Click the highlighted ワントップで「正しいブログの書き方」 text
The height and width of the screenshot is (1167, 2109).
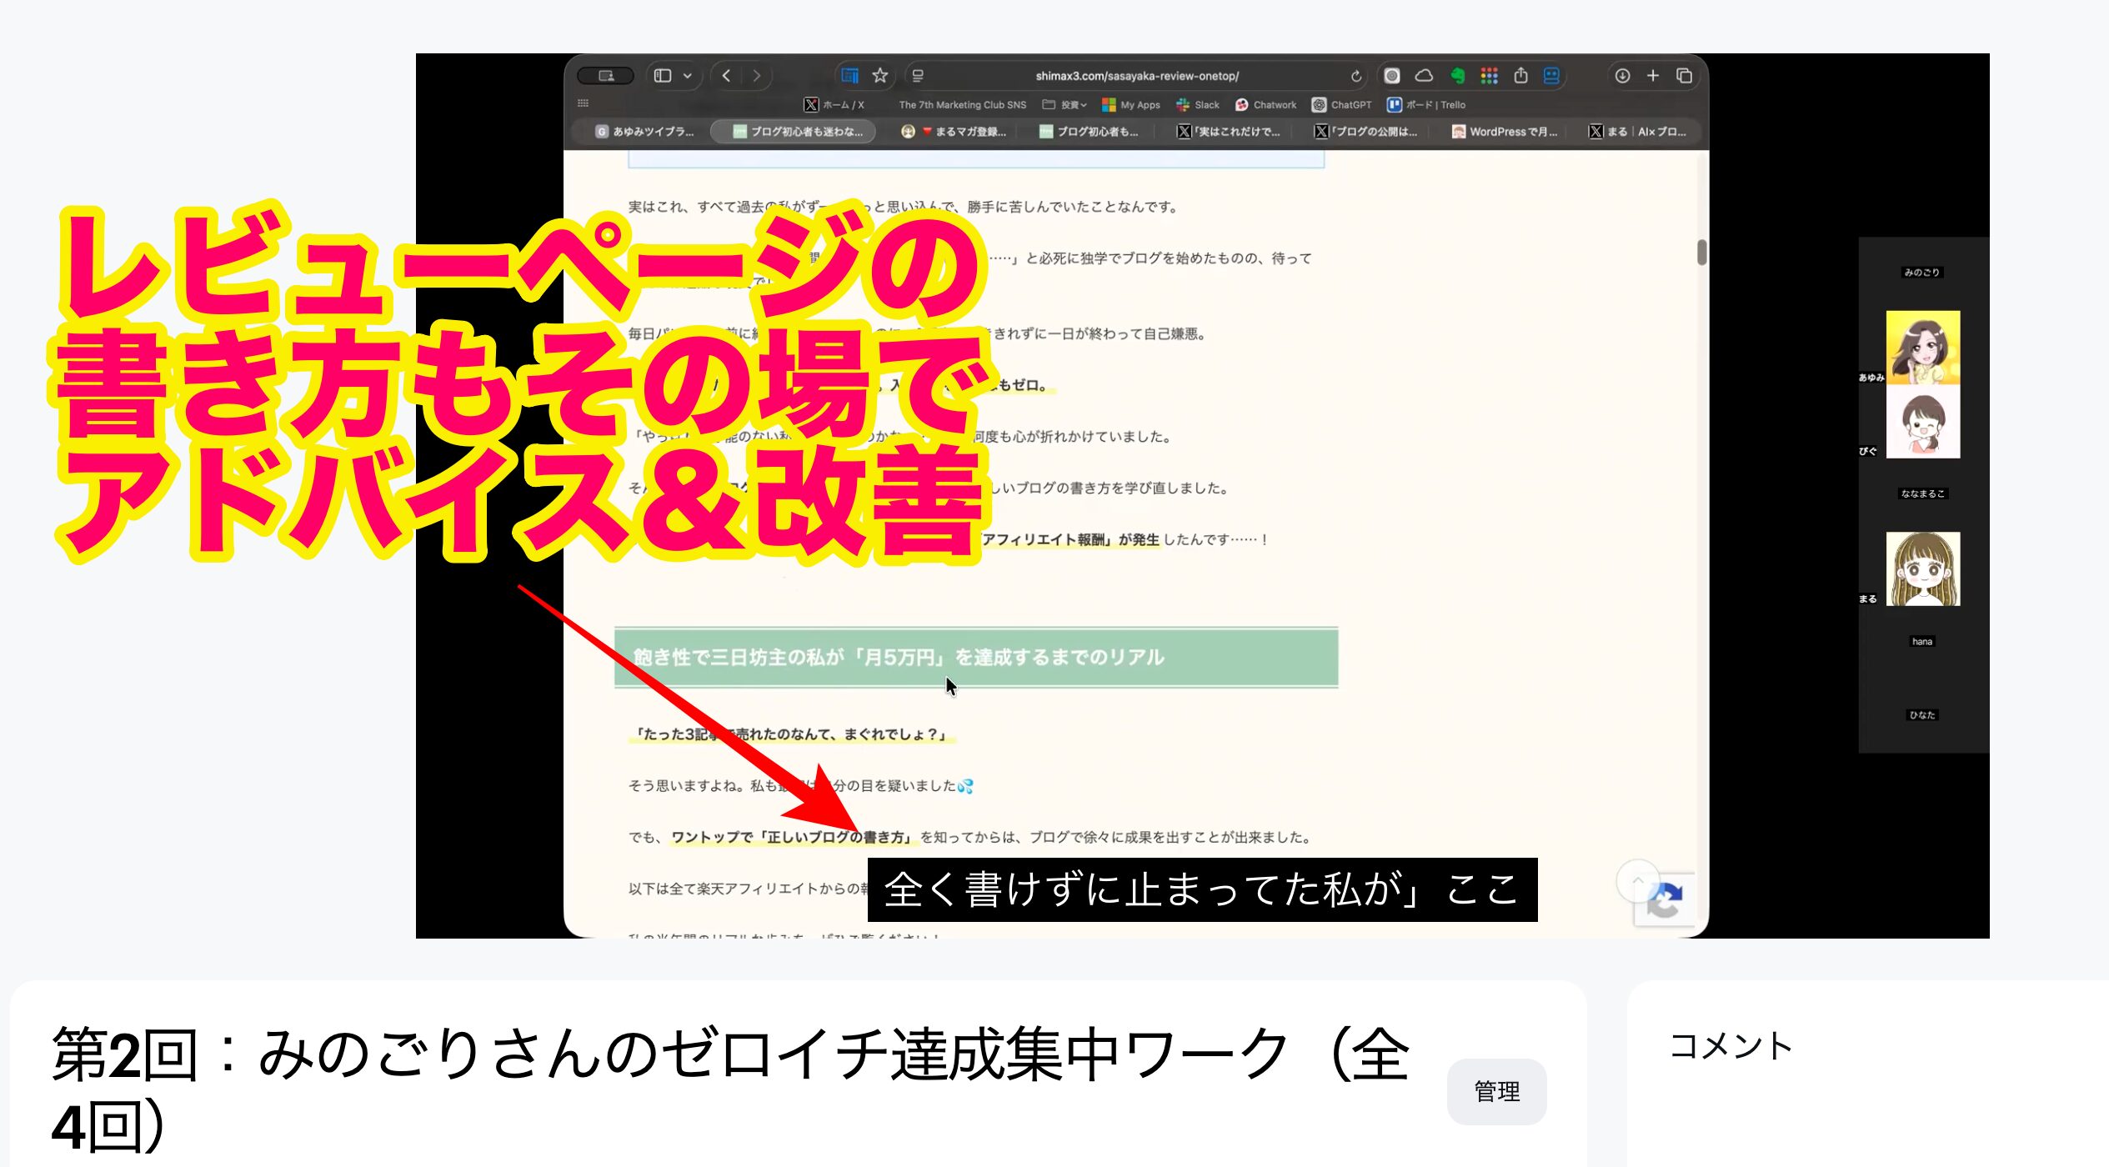[x=792, y=837]
